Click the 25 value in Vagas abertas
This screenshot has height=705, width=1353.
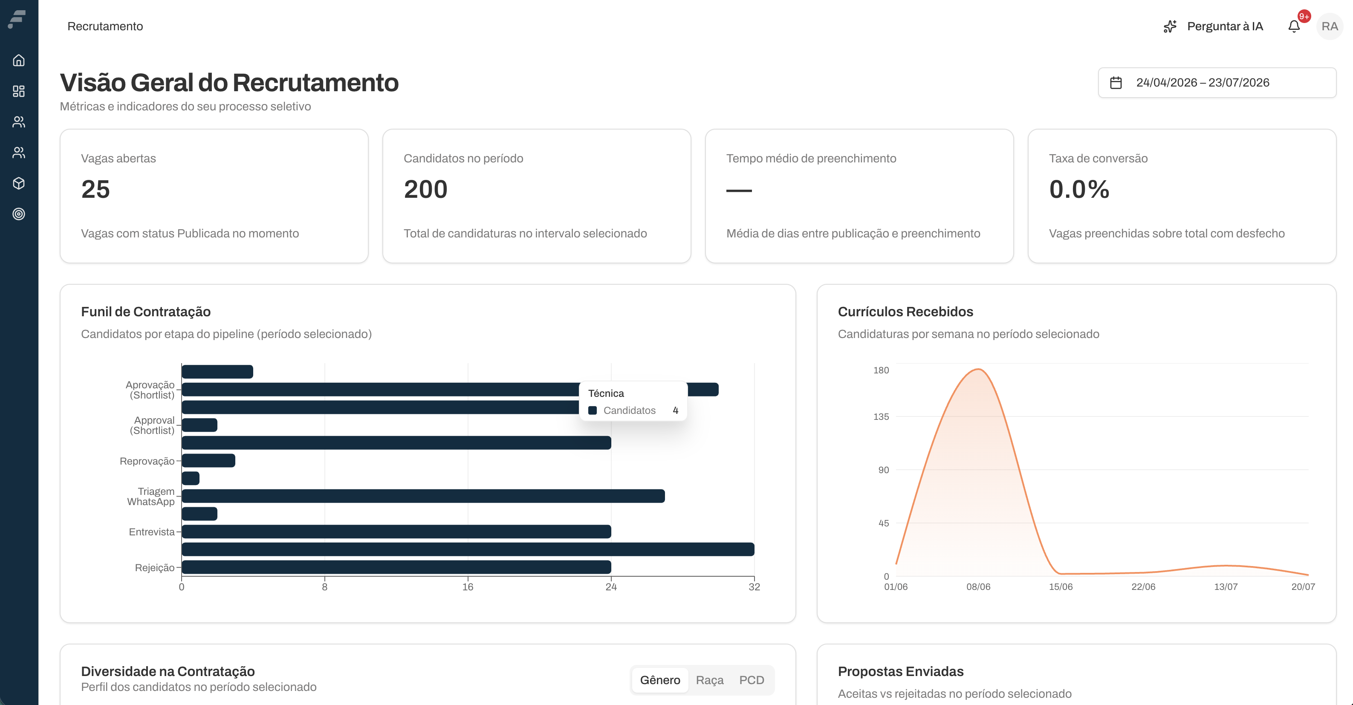(x=95, y=189)
